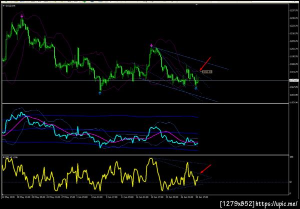
Task: Click the '4 Jun 01:00' time axis label
Action: coord(97,197)
